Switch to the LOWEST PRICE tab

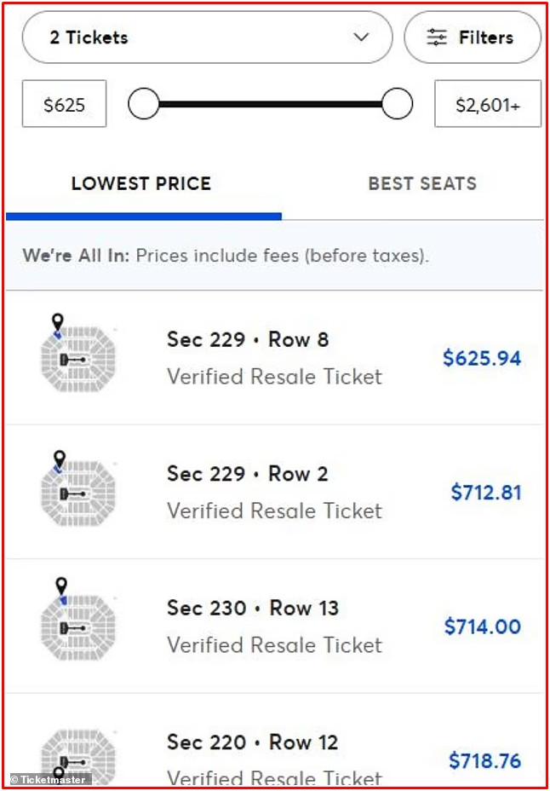141,183
